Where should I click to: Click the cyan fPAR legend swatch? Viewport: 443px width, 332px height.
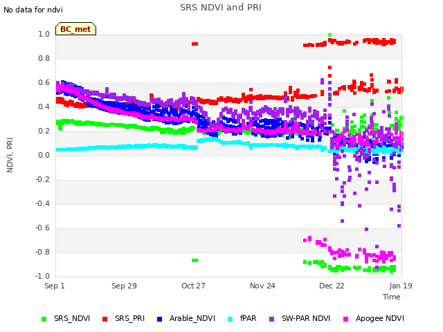[x=230, y=319]
